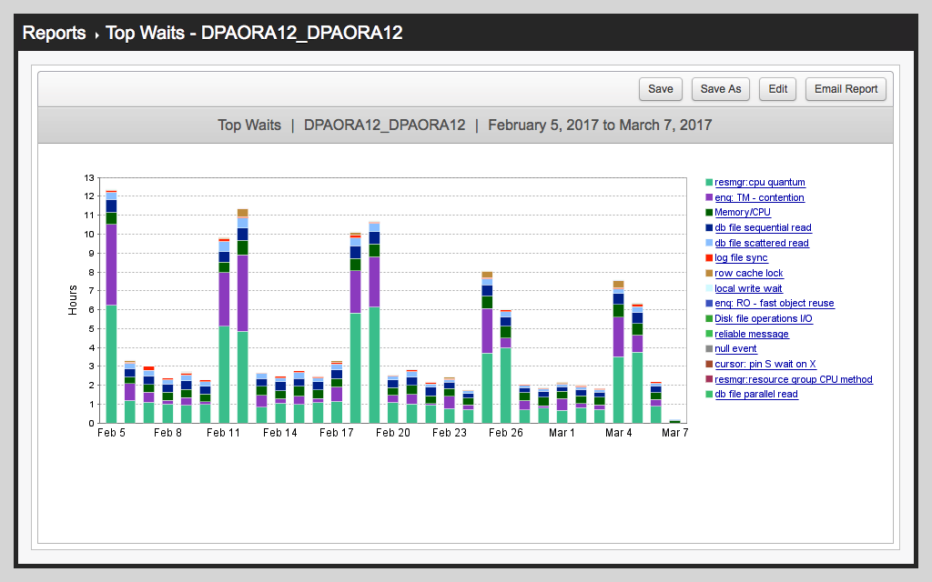
Task: Open the cursor: pin S wait on X link
Action: click(765, 365)
